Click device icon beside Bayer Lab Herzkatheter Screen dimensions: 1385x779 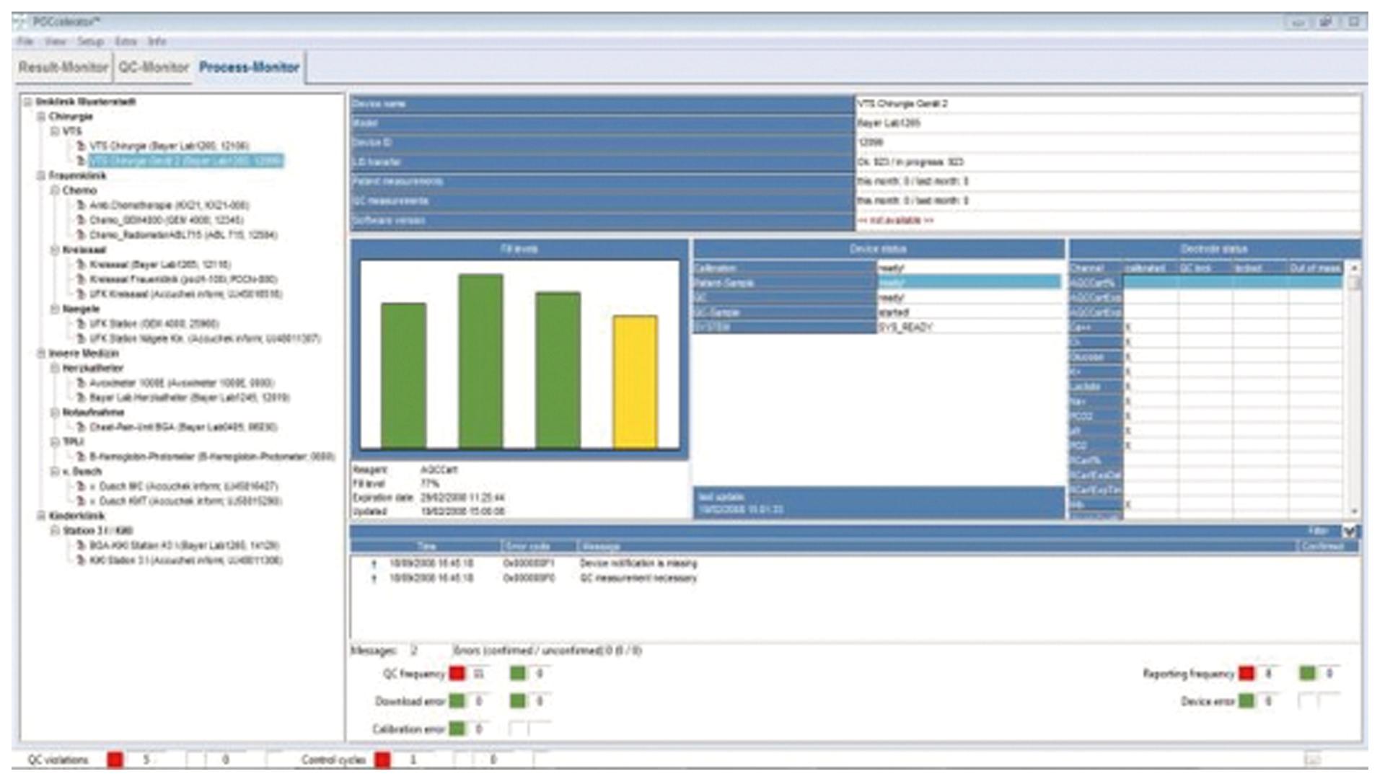[82, 398]
